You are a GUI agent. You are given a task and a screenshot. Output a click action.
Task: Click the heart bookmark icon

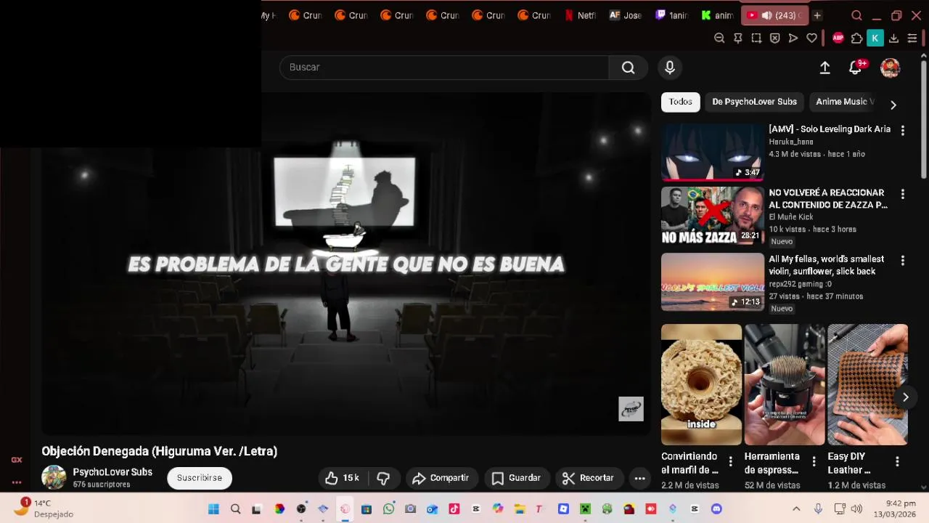(x=811, y=38)
